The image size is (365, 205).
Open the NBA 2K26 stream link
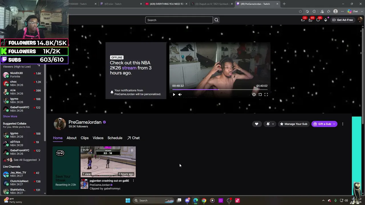pos(129,68)
